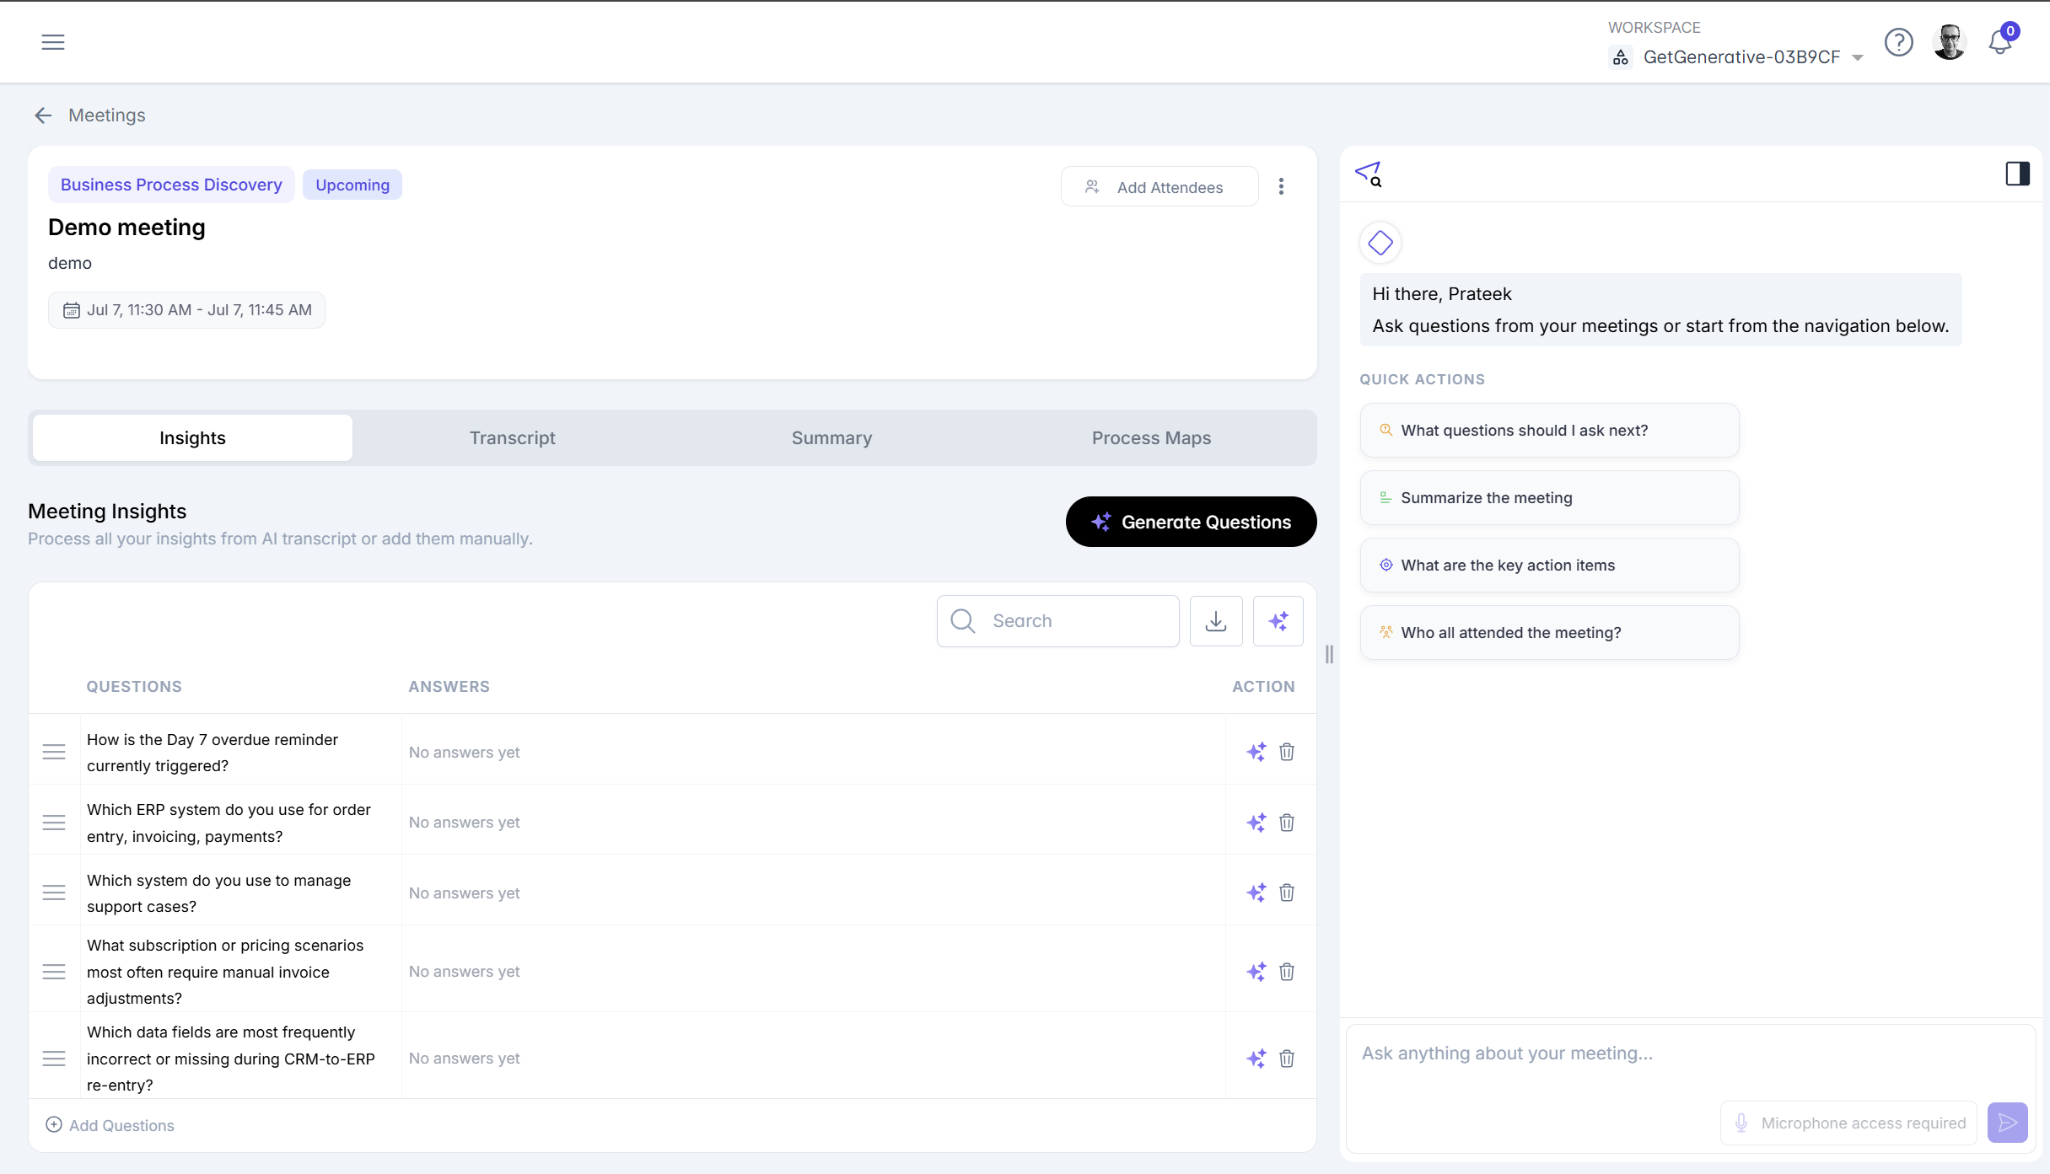The width and height of the screenshot is (2050, 1174).
Task: Open the user profile avatar
Action: 1949,42
